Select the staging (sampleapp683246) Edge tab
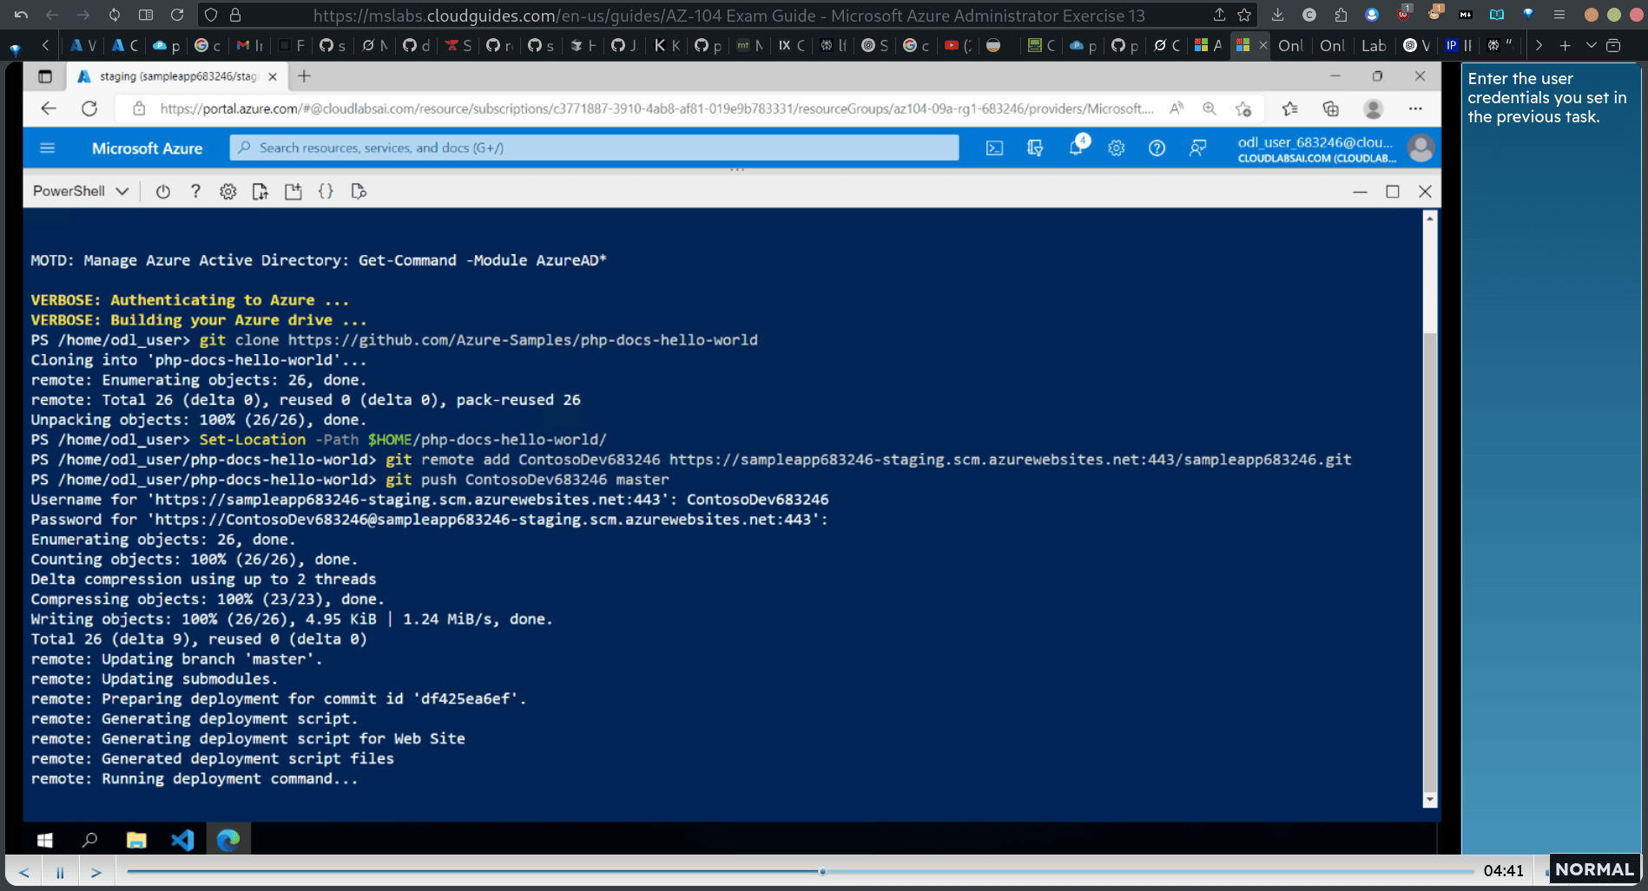This screenshot has width=1648, height=891. pos(178,76)
